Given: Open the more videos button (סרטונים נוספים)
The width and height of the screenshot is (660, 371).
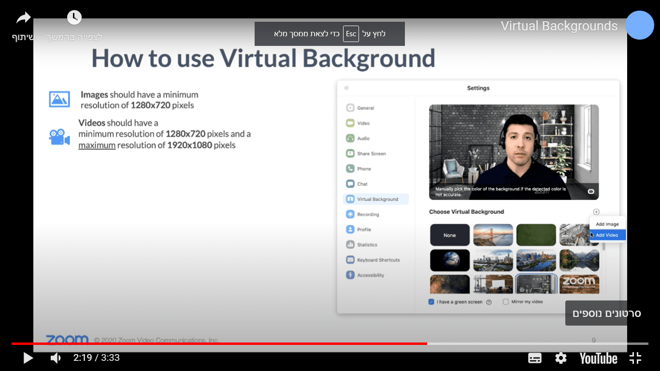Looking at the screenshot, I should tap(606, 313).
